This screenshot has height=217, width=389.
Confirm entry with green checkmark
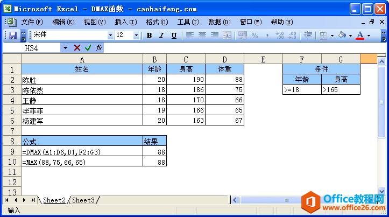click(x=88, y=48)
